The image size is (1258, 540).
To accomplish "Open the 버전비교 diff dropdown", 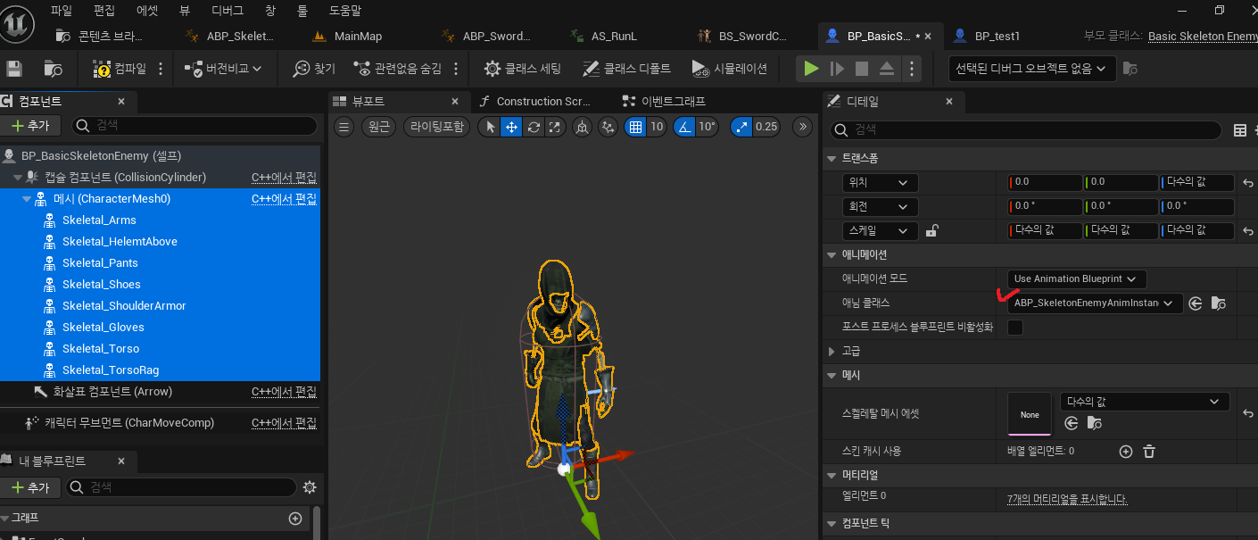I will [224, 69].
